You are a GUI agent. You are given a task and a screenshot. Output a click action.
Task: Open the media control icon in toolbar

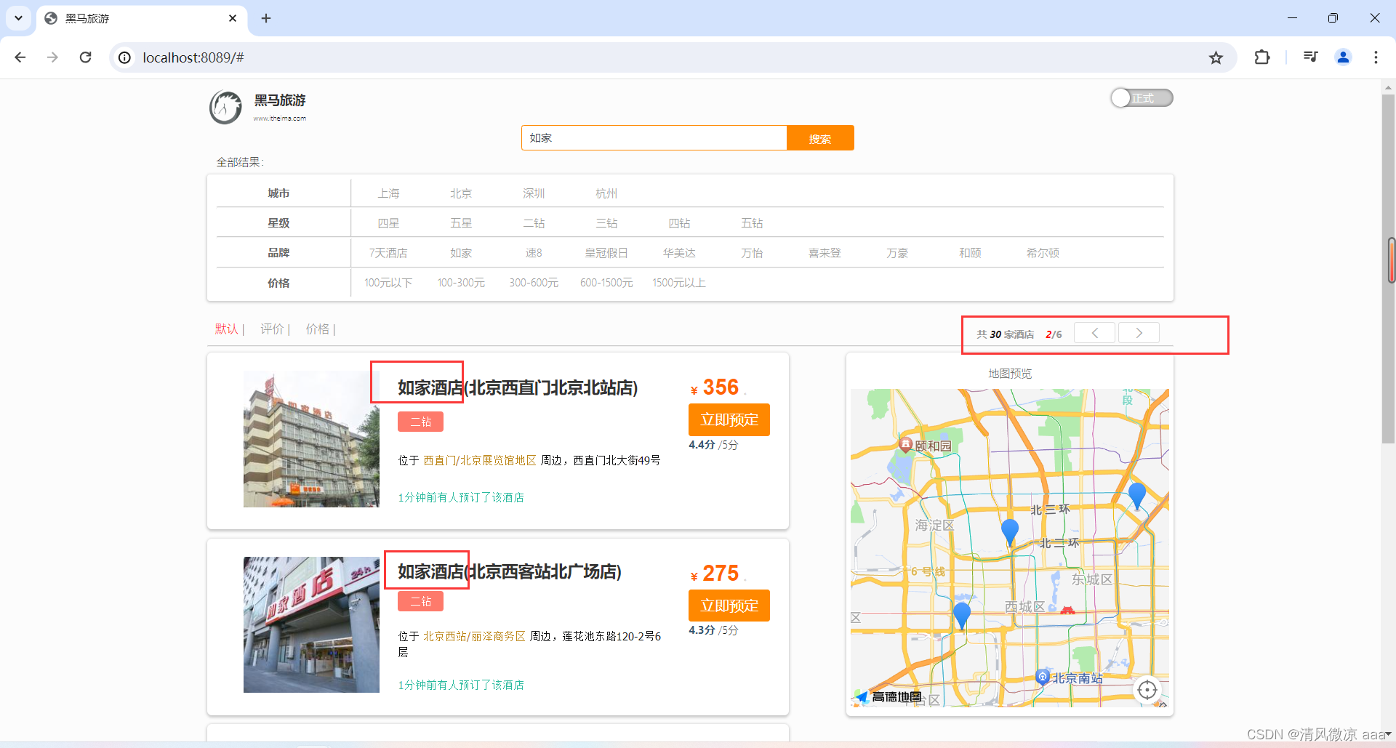coord(1310,57)
